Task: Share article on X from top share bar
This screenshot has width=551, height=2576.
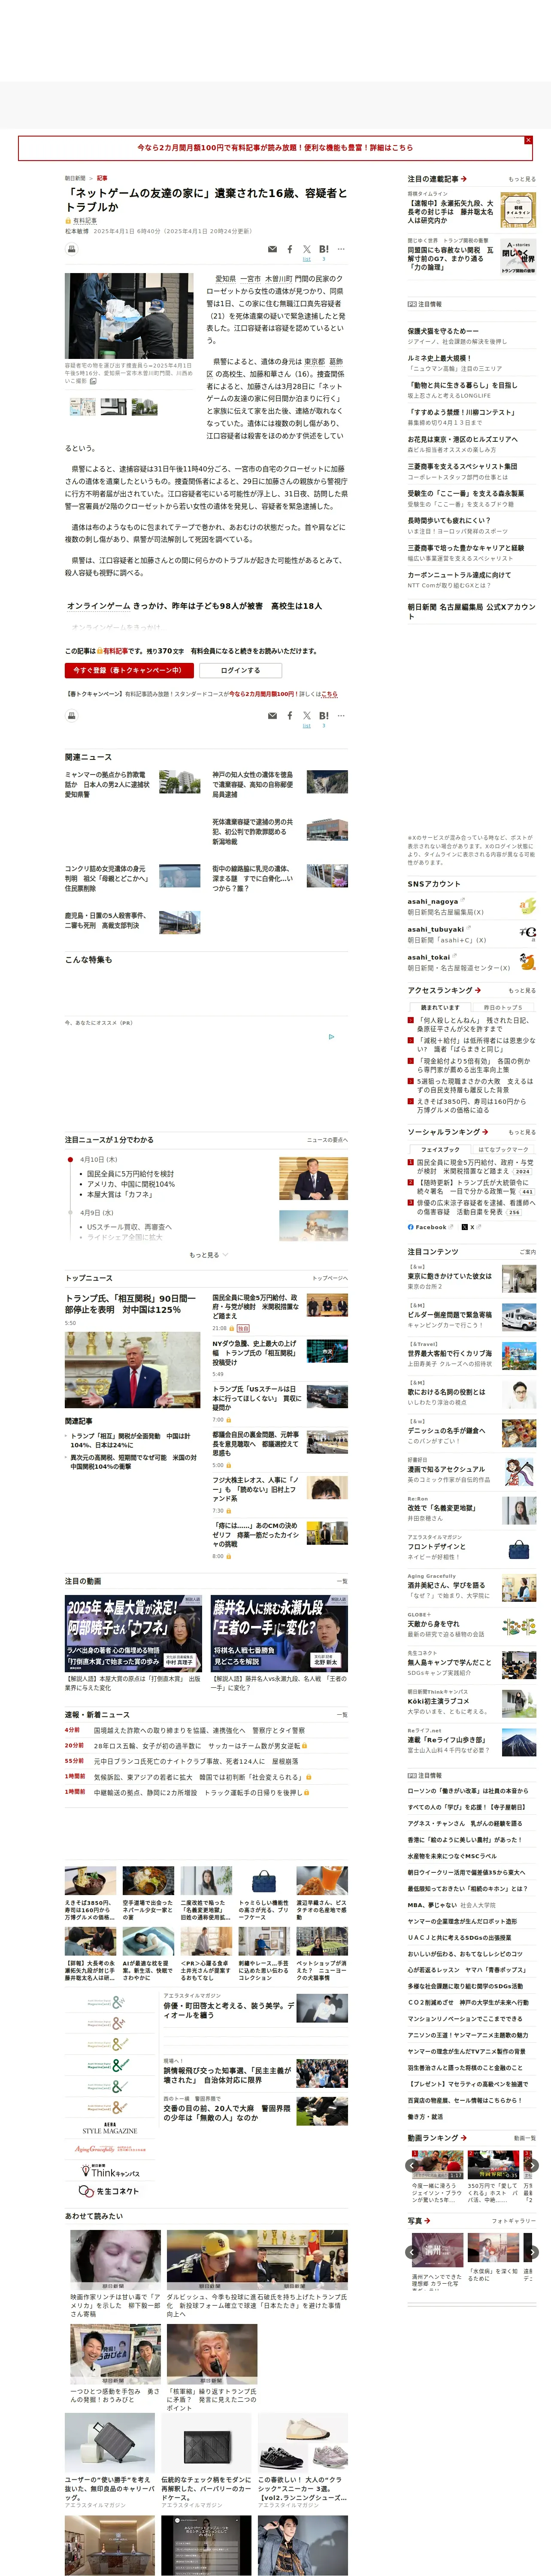Action: point(307,249)
